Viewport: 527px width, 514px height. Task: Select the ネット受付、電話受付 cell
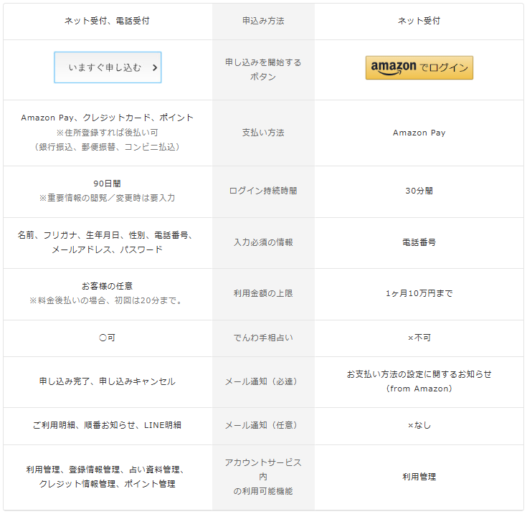pos(107,21)
